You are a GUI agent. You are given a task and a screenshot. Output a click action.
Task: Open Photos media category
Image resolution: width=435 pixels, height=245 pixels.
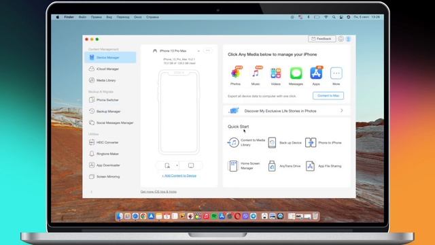pyautogui.click(x=236, y=76)
